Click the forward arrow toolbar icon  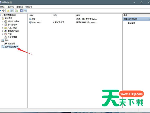[3, 11]
